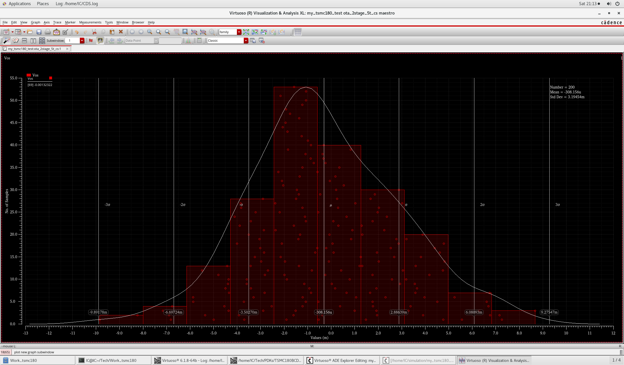Click the 1 / 4 workspace switcher
This screenshot has width=624, height=365.
point(616,360)
